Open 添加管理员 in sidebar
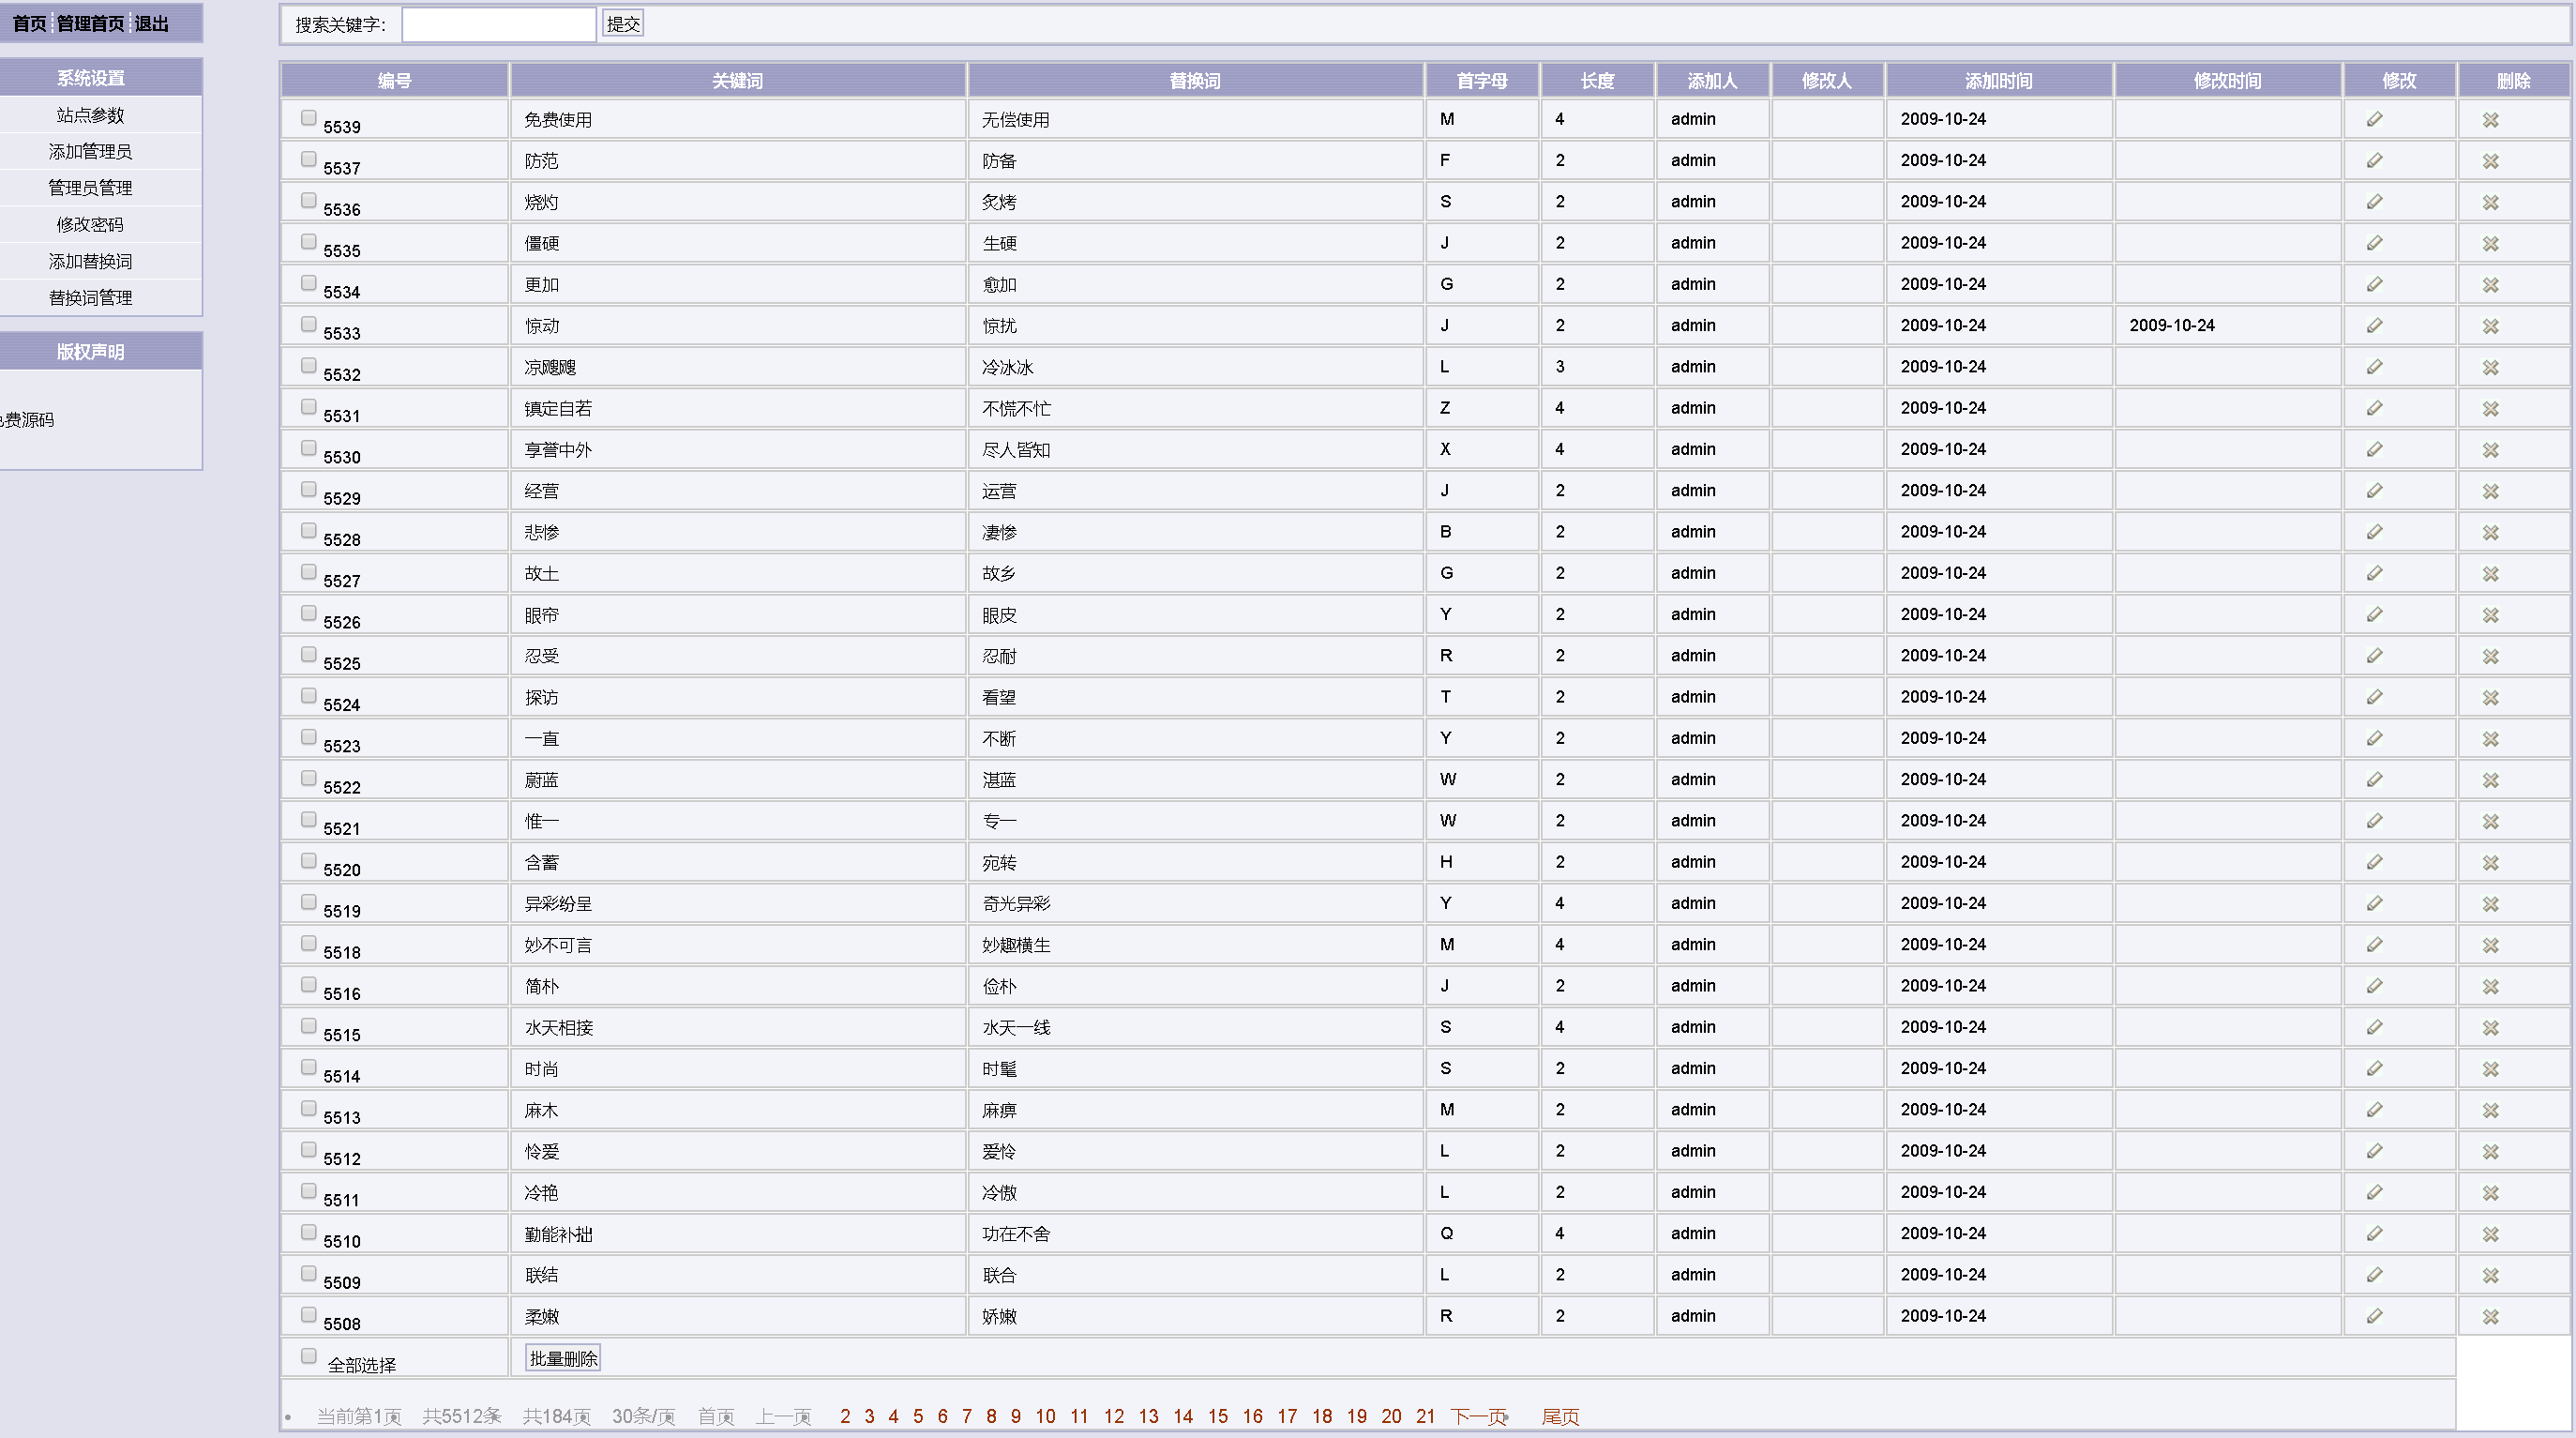 [x=90, y=151]
